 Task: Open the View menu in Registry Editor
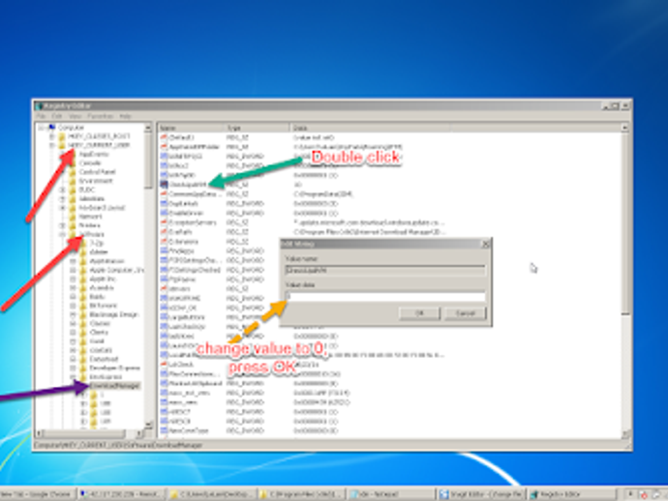tap(75, 116)
